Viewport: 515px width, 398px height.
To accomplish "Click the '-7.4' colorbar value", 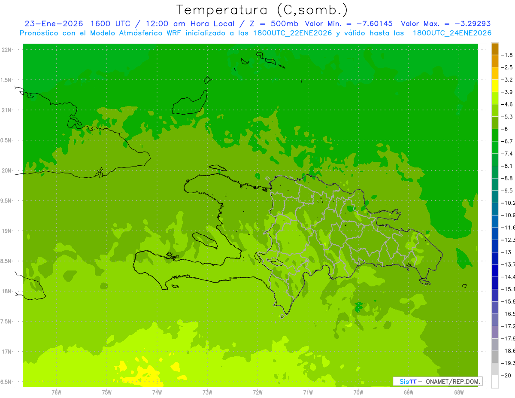I will pos(508,154).
